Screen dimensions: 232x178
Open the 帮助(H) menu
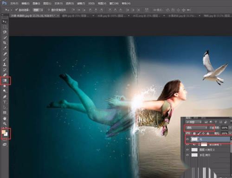126,3
